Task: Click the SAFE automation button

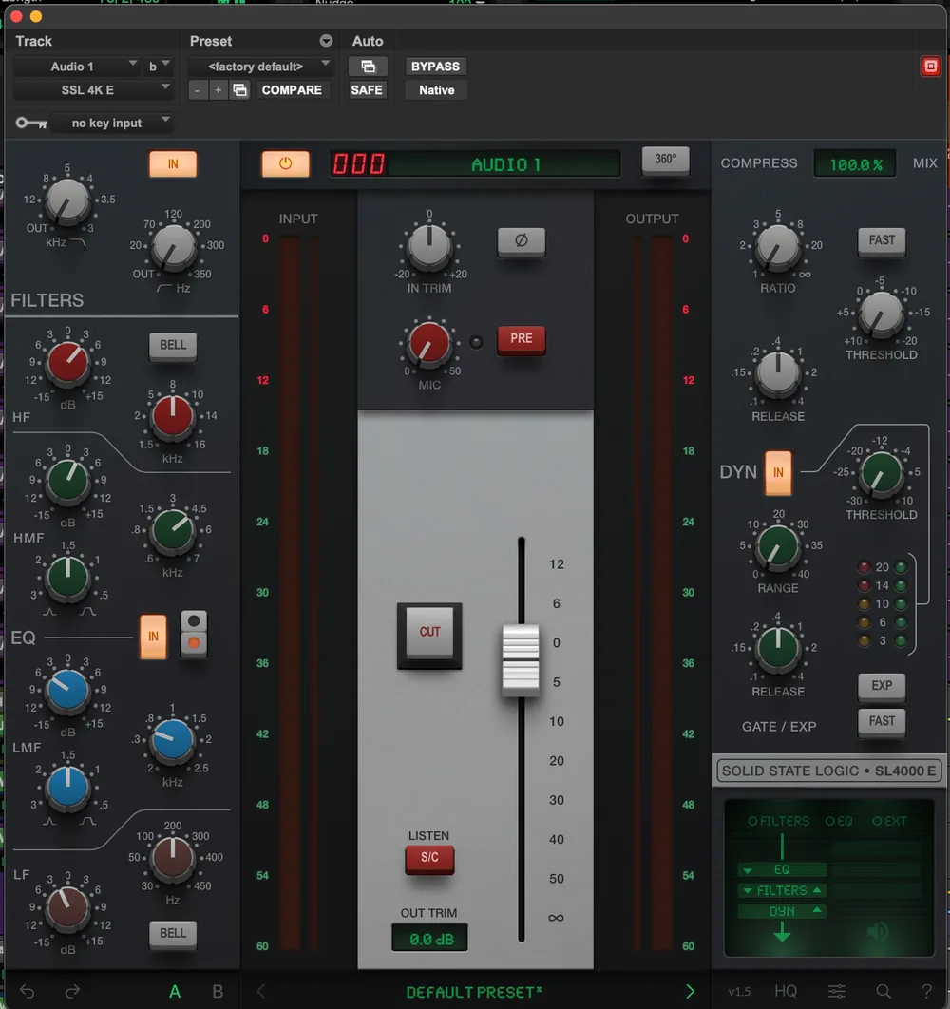Action: pyautogui.click(x=367, y=90)
